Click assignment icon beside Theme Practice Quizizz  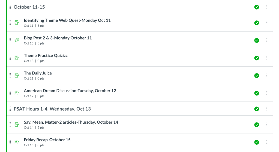pyautogui.click(x=17, y=58)
